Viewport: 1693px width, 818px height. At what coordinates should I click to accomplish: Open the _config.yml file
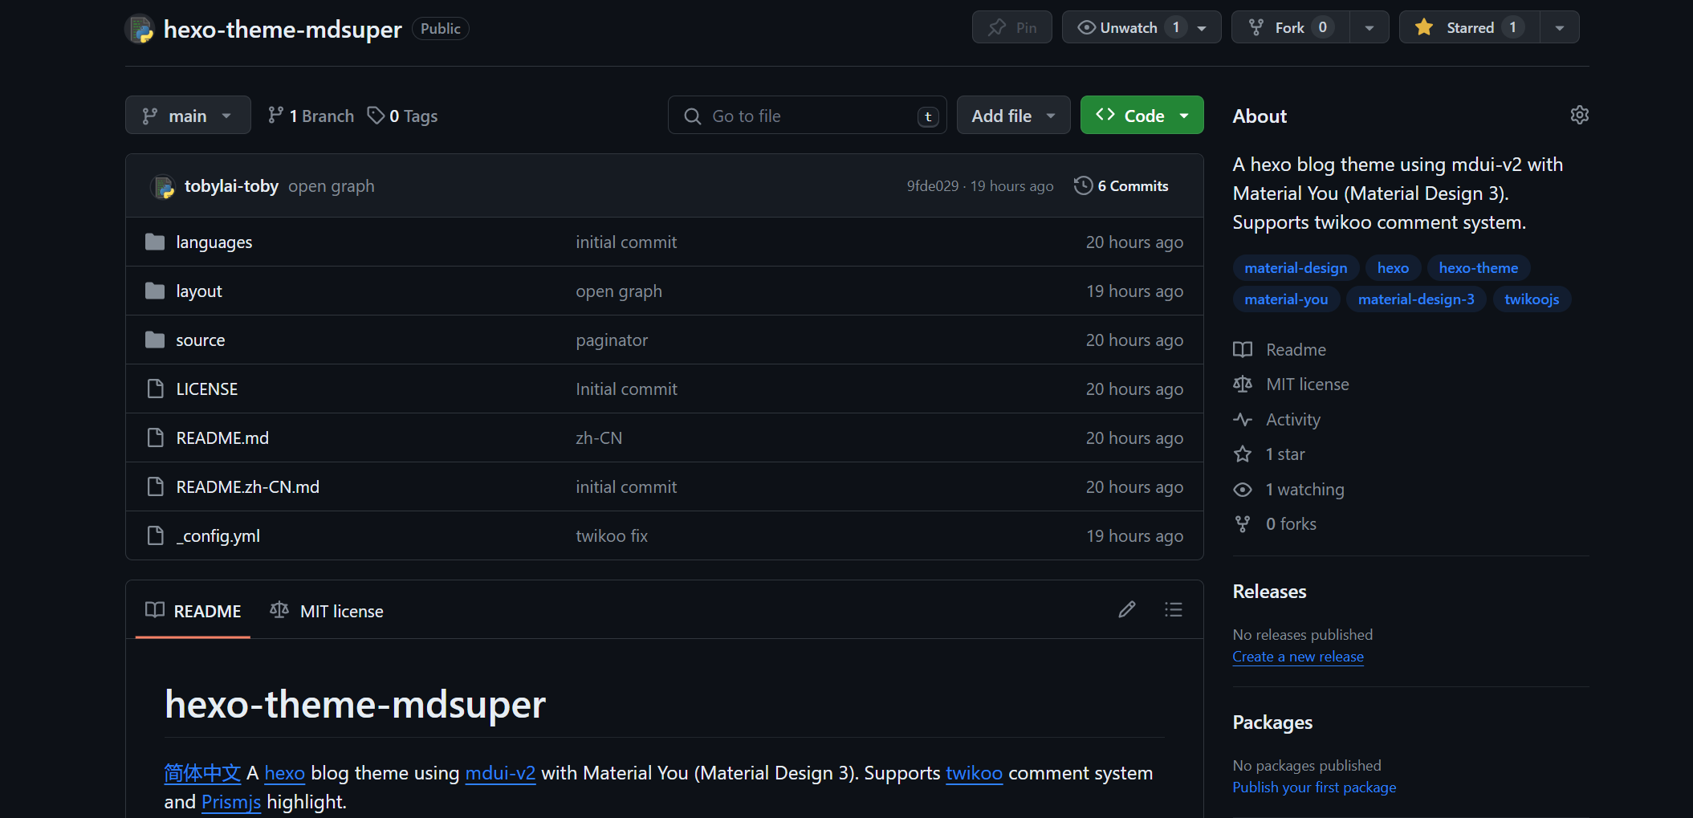pyautogui.click(x=218, y=536)
